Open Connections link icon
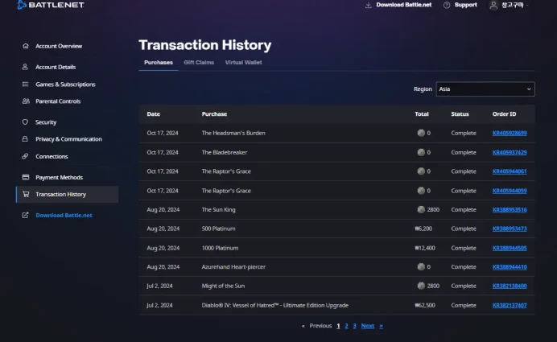 [25, 156]
